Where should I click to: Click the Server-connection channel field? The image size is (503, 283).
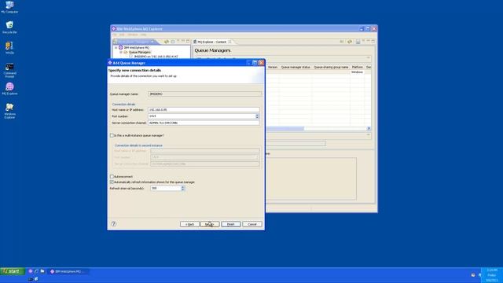(204, 123)
